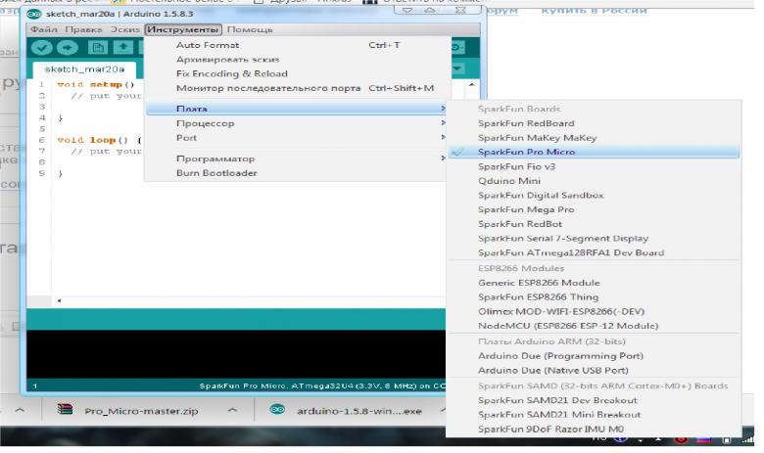This screenshot has width=764, height=453.
Task: Expand the Программатор submenu
Action: (x=296, y=159)
